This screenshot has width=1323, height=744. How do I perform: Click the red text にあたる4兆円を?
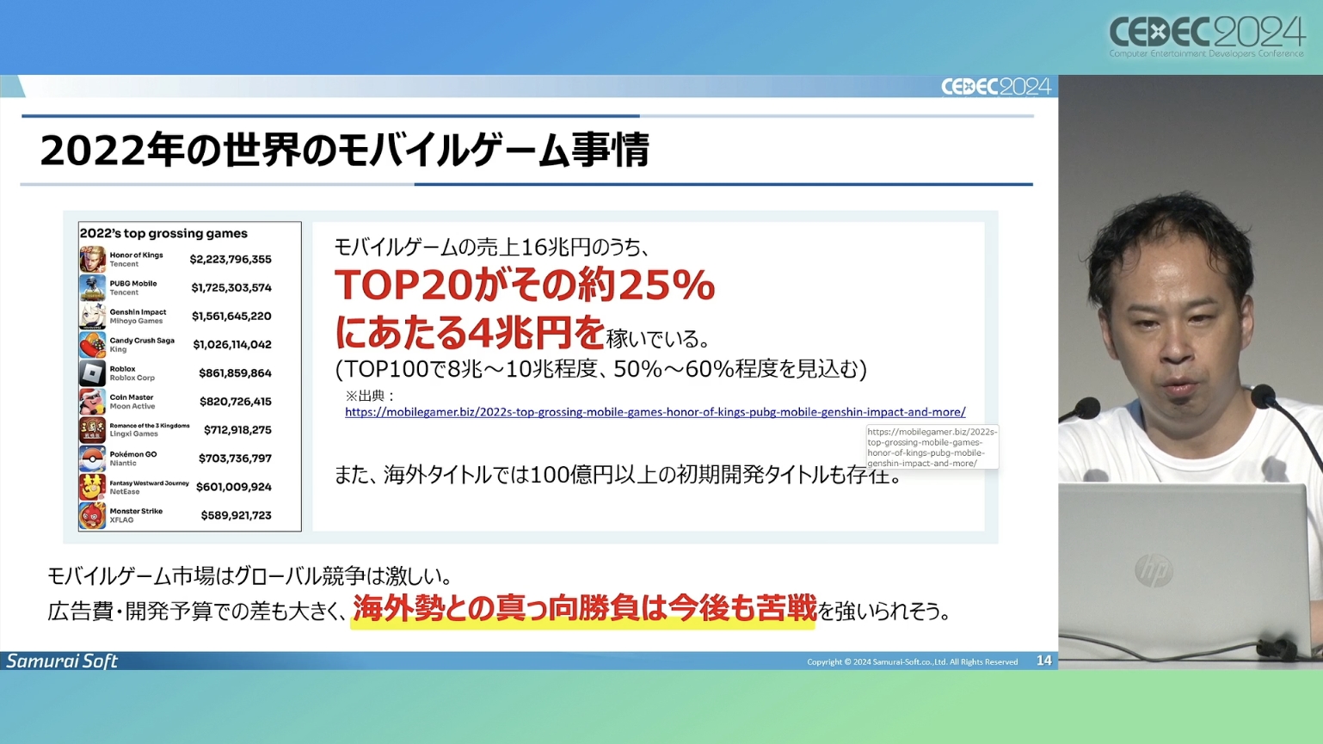[x=470, y=331]
